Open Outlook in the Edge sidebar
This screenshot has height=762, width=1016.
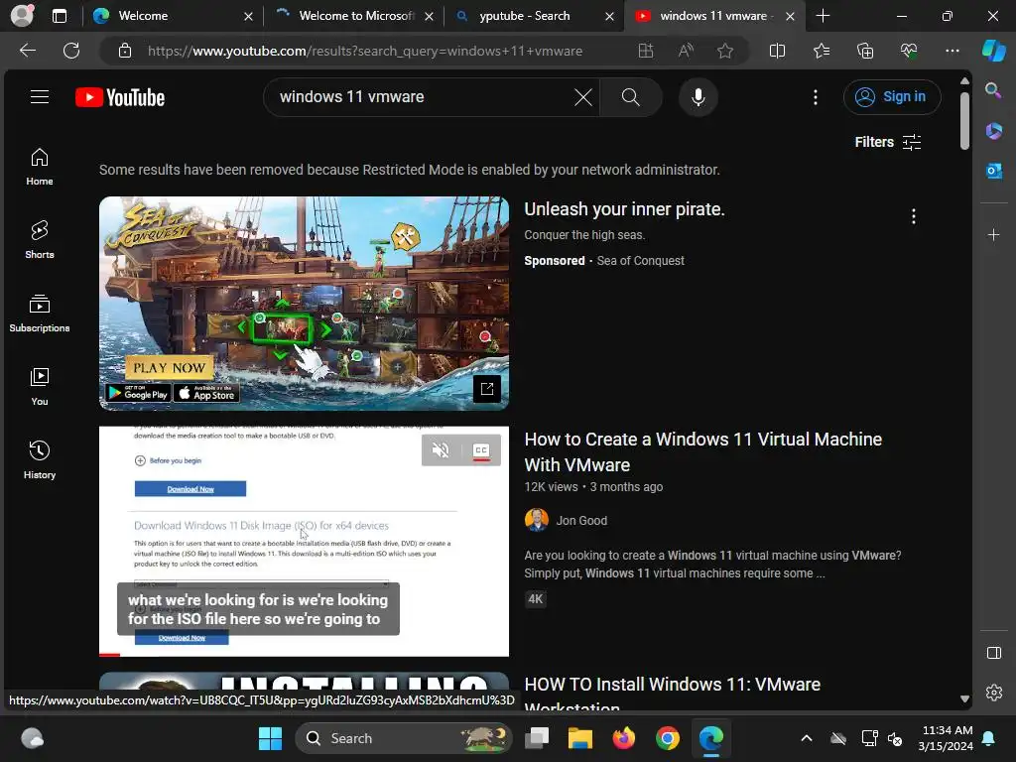tap(993, 171)
